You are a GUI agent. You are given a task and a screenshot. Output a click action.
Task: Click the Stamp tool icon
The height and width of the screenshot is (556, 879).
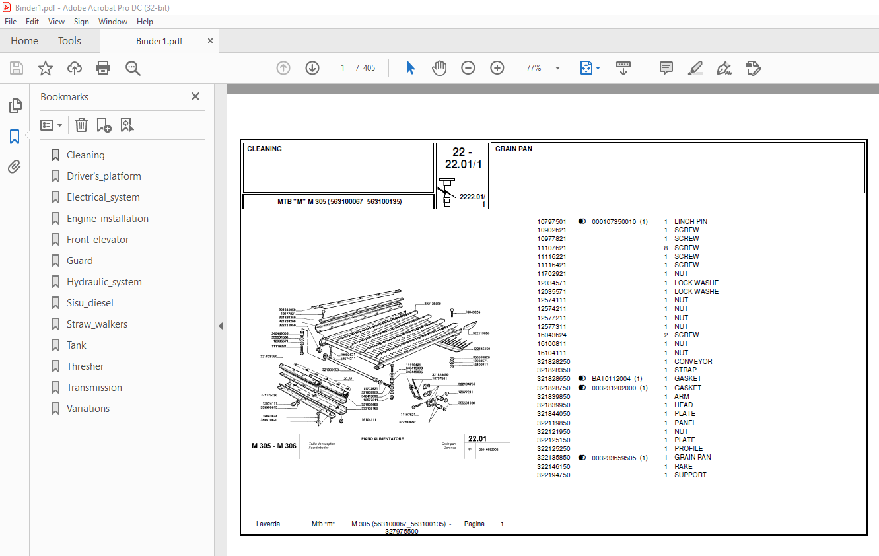754,68
